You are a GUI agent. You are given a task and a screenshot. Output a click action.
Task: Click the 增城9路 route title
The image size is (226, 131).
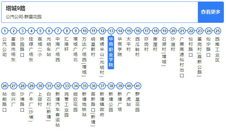(x=16, y=8)
